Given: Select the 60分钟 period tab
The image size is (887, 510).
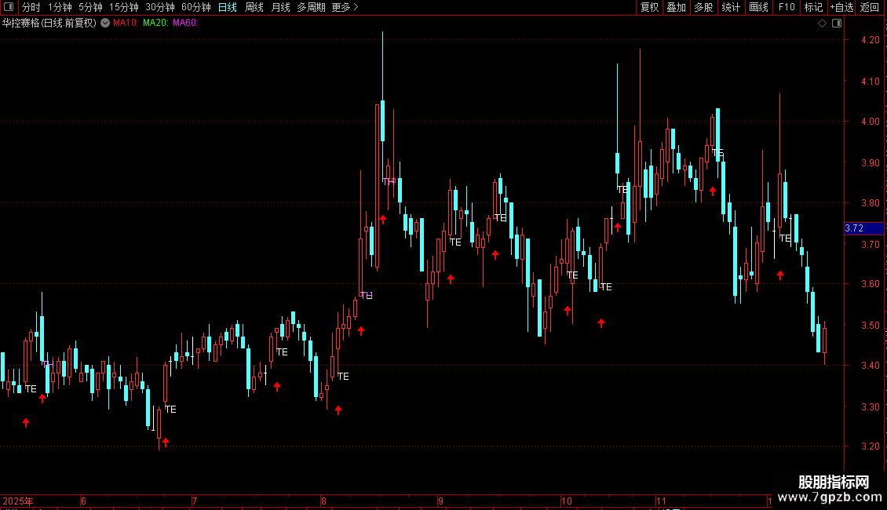Looking at the screenshot, I should (x=195, y=7).
